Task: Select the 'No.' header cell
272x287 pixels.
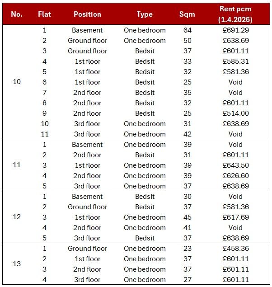Action: 17,14
